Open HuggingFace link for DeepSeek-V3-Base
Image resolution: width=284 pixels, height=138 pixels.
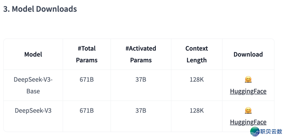pos(248,91)
